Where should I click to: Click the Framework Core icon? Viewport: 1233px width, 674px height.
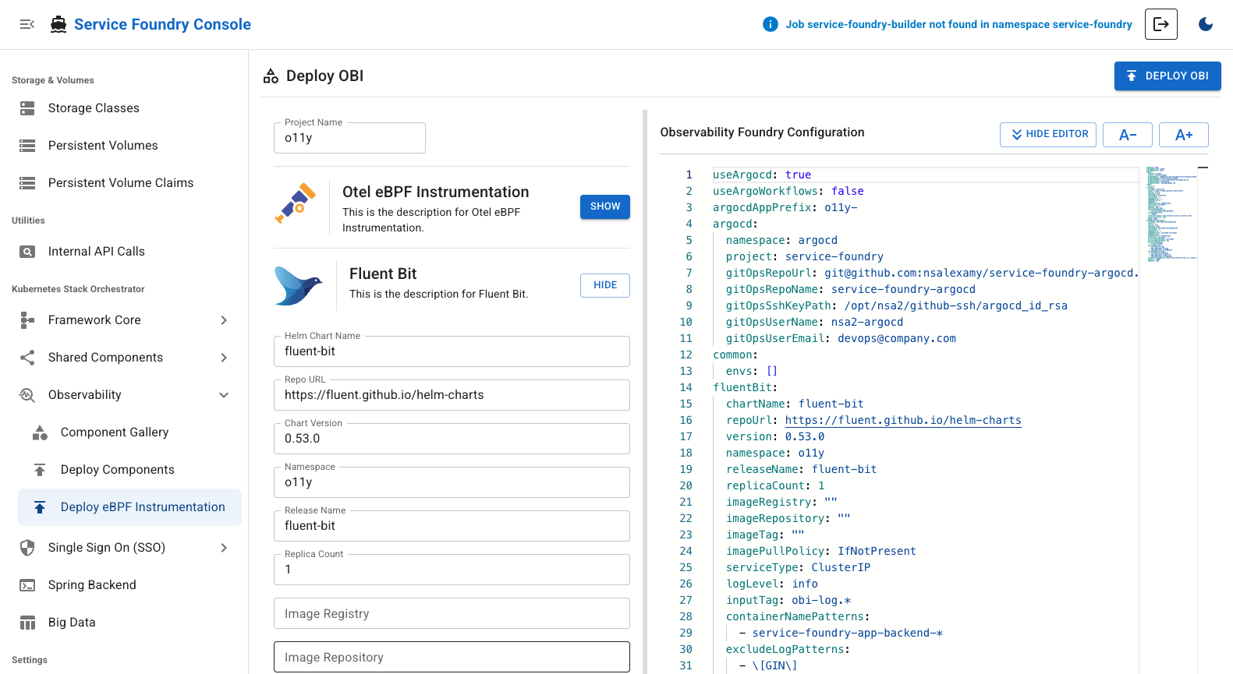coord(27,320)
